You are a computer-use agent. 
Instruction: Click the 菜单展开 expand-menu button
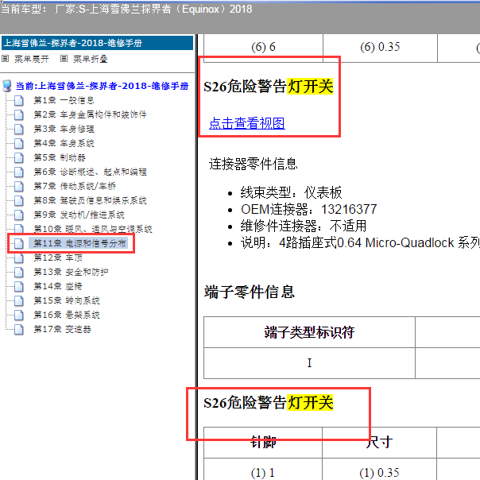tap(31, 59)
